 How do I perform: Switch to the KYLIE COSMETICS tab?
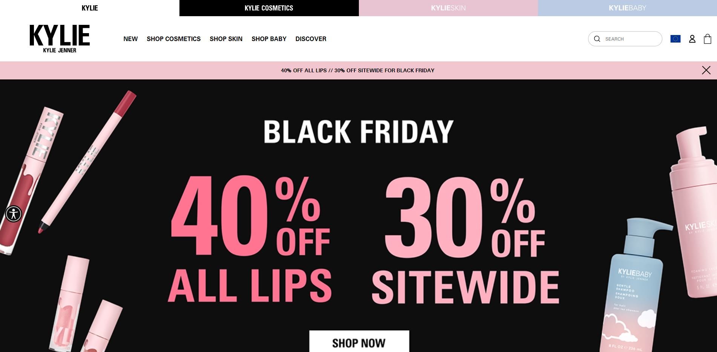(x=269, y=8)
